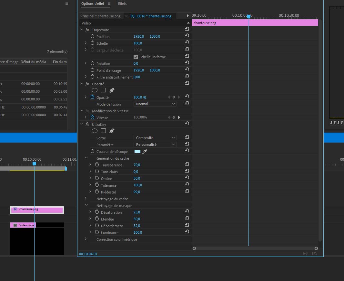Pick the UltraKey pen mask tool
Screen dimensions: 344x281
click(x=112, y=131)
